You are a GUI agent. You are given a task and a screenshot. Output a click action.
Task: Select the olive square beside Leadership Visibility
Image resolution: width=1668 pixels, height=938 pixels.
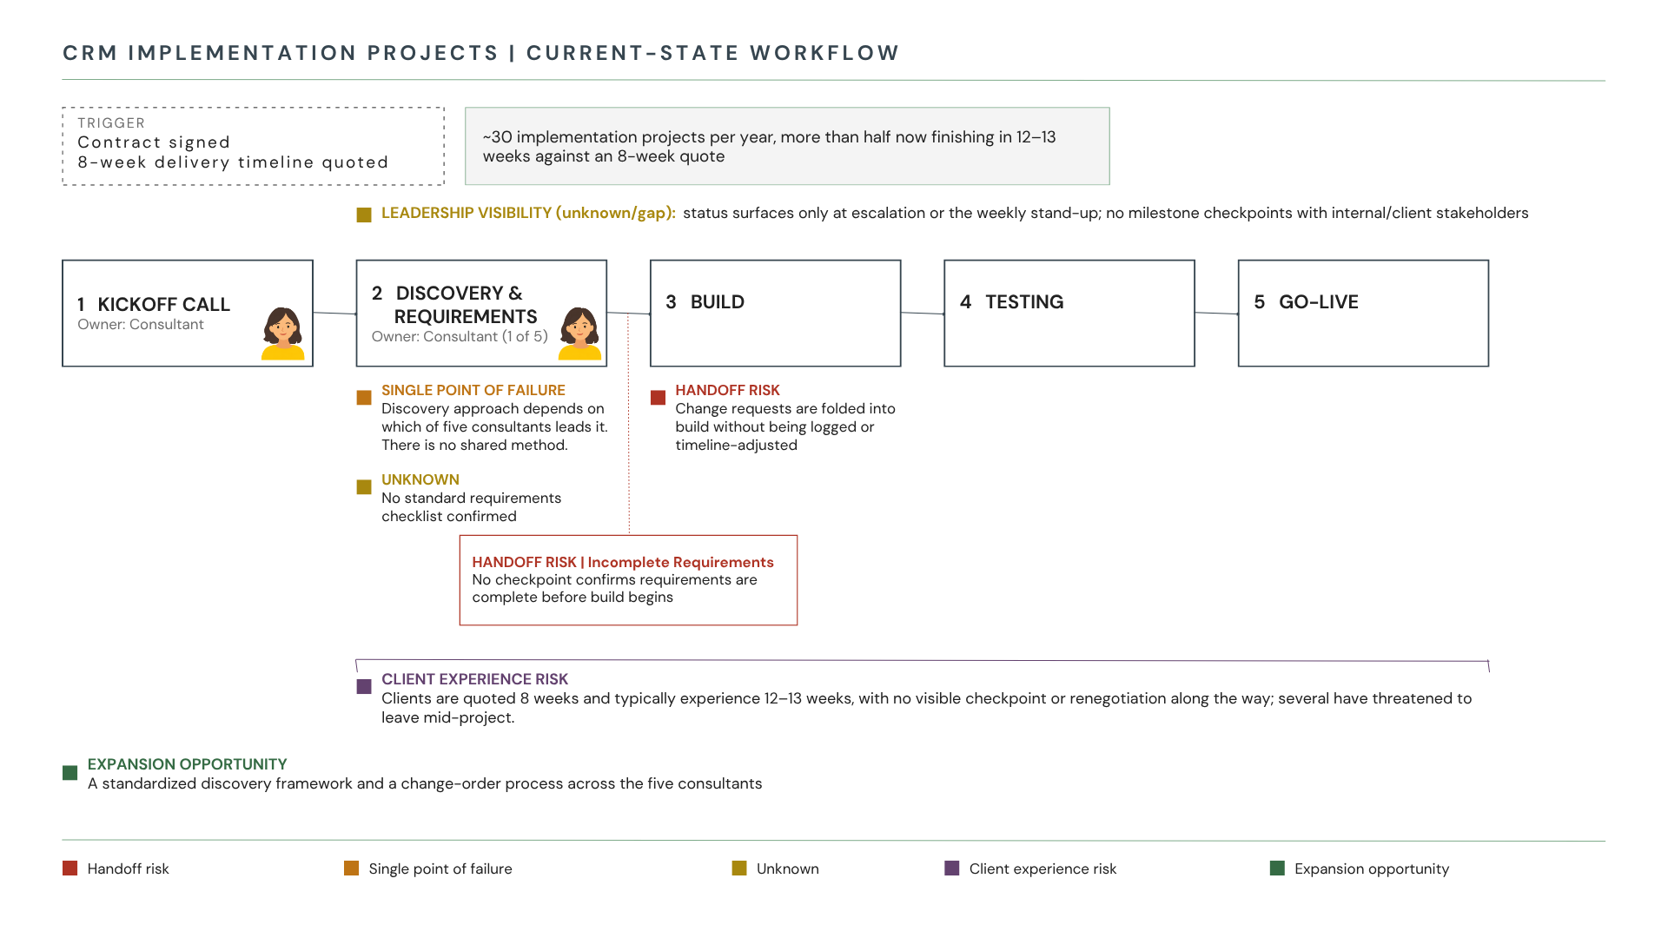coord(364,215)
